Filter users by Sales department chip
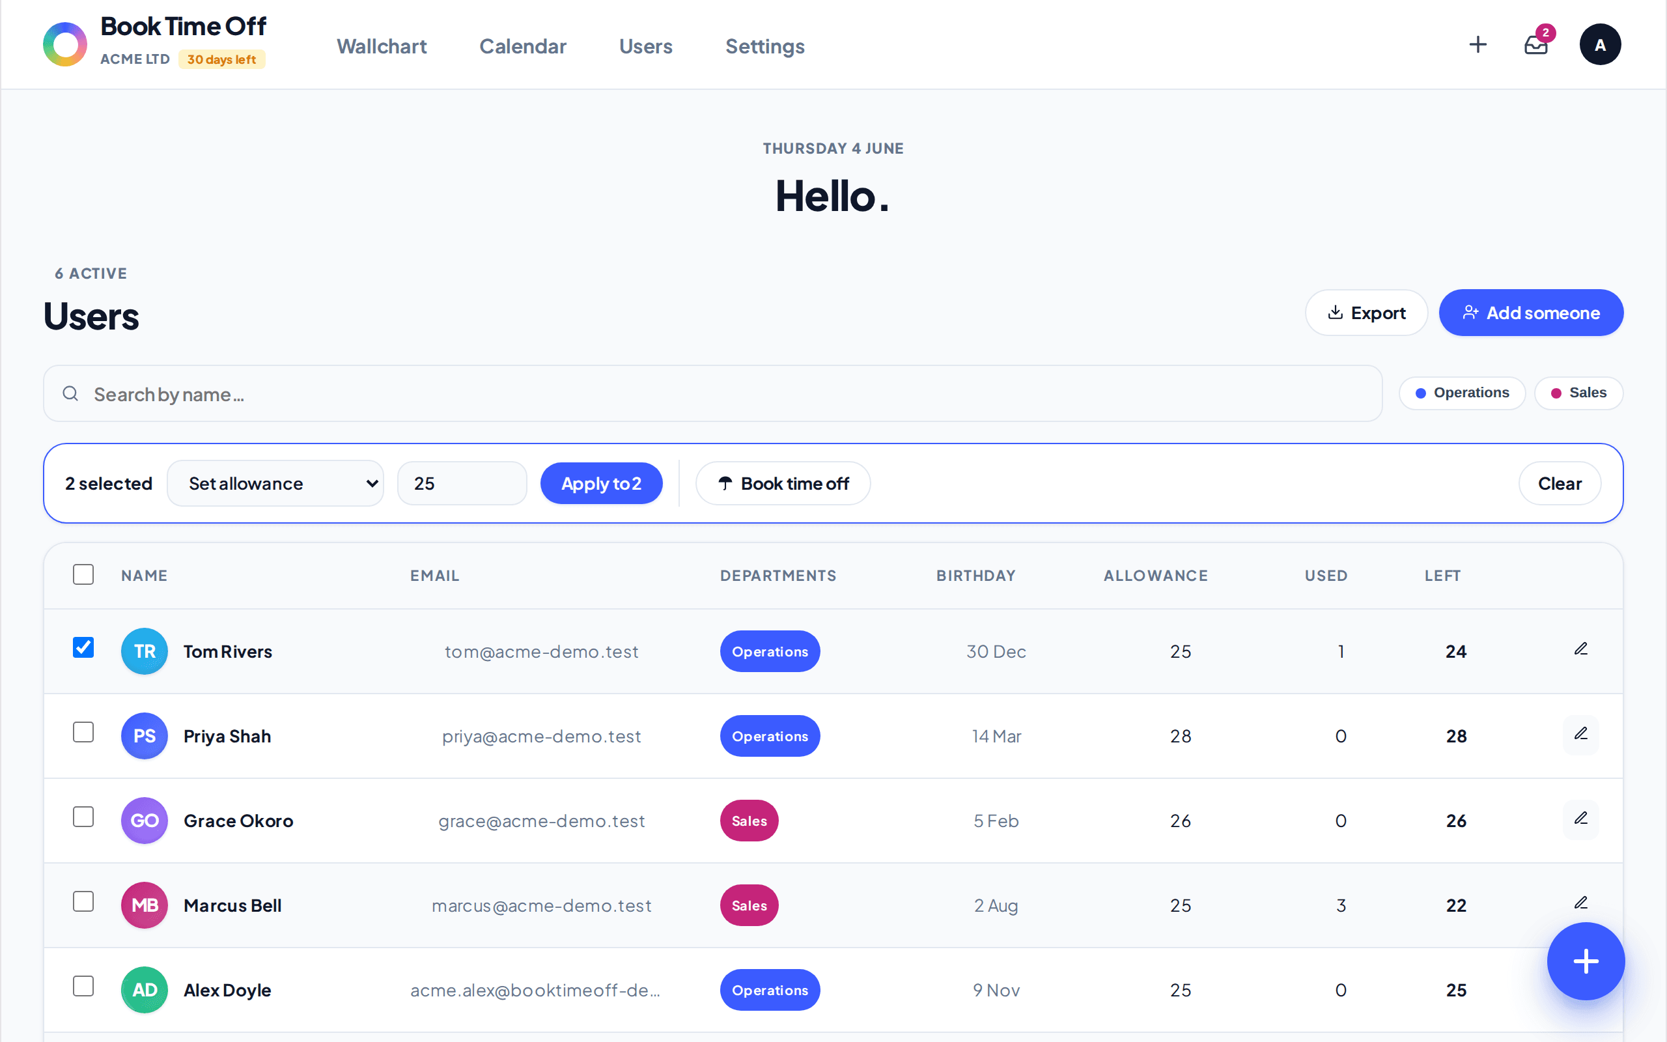 pyautogui.click(x=1578, y=393)
